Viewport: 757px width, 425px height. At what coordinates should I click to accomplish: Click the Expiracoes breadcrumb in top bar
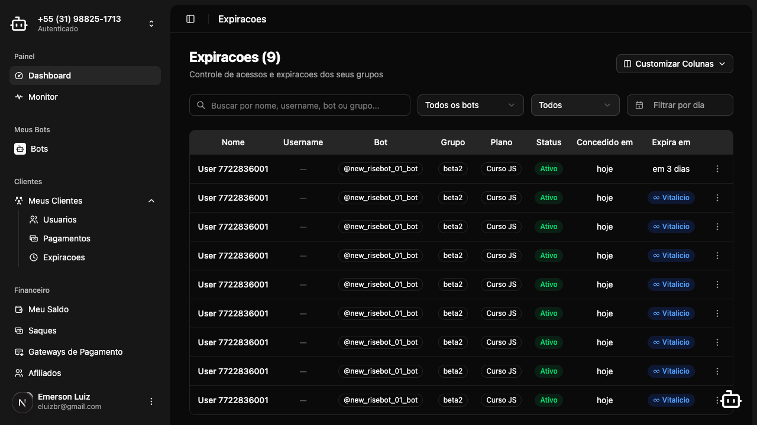[242, 19]
